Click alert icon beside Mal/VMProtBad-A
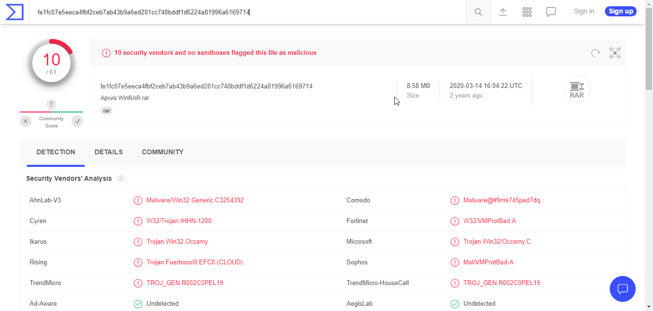653x311 pixels. [x=455, y=262]
